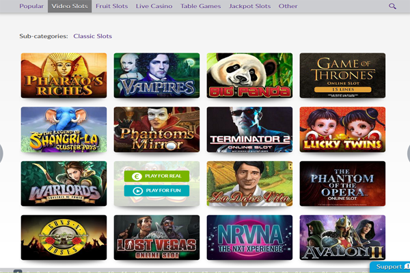This screenshot has width=410, height=273.
Task: Select The Phantom of the Opera slot
Action: click(342, 184)
